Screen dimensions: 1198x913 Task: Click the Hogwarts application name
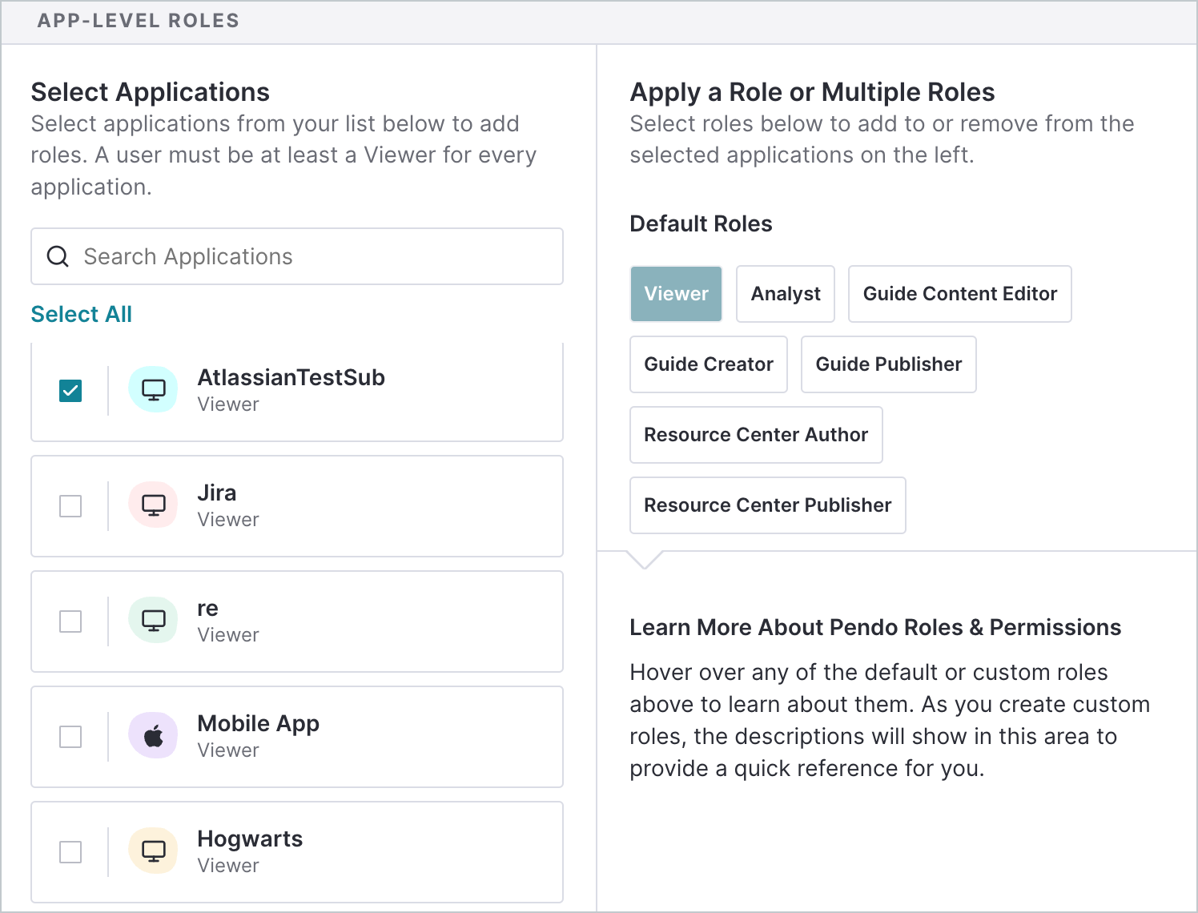point(250,839)
